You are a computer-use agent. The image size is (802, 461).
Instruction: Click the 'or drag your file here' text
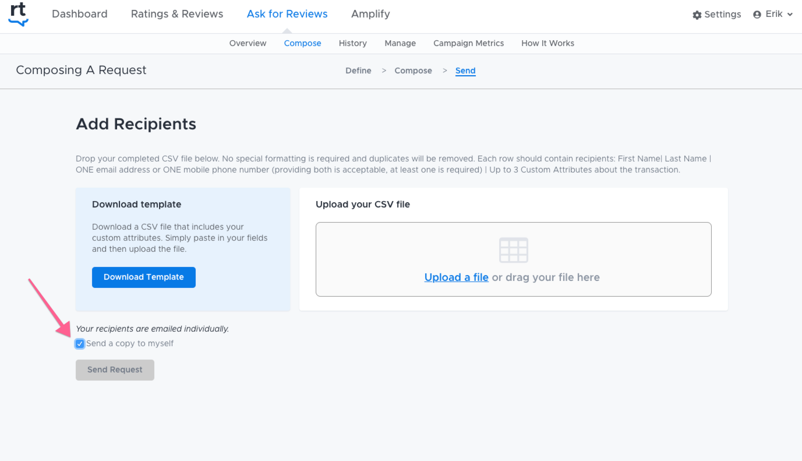[x=546, y=277]
